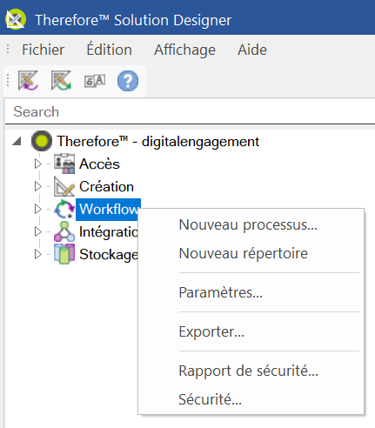This screenshot has width=375, height=428.
Task: Click the Accès tree node icon
Action: pyautogui.click(x=64, y=164)
